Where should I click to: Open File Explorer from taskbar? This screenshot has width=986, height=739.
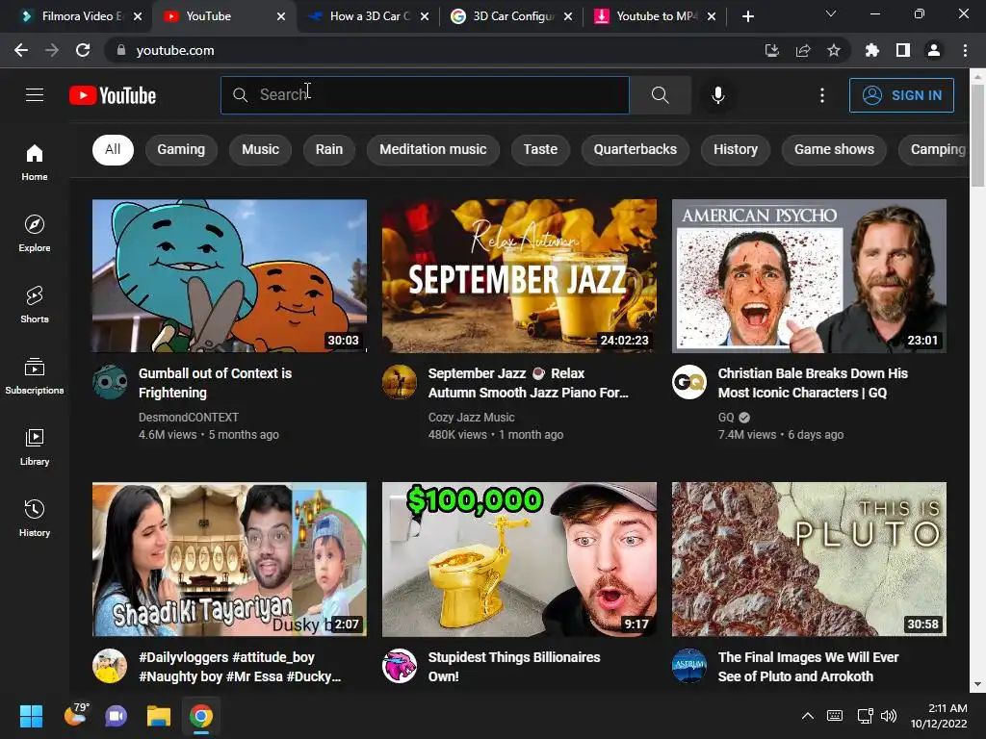(159, 716)
